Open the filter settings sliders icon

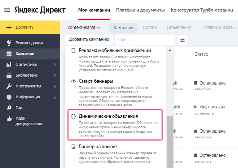[x=182, y=40]
